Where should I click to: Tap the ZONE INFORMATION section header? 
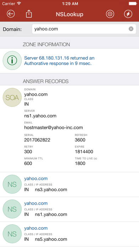[x=46, y=44]
